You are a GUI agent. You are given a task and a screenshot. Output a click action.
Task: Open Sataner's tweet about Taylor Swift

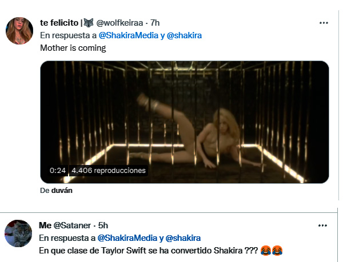(x=149, y=250)
